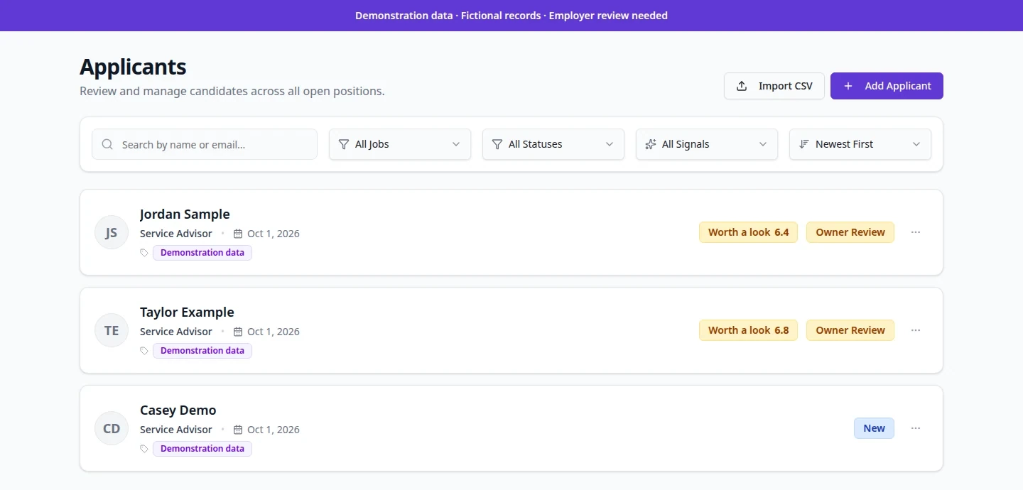1023x490 pixels.
Task: Expand the All Signals dropdown
Action: tap(707, 144)
